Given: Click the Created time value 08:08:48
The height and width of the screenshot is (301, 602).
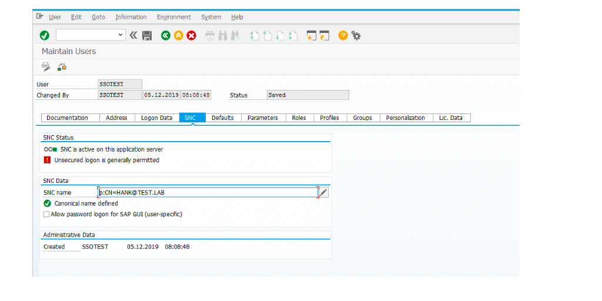Looking at the screenshot, I should (177, 246).
